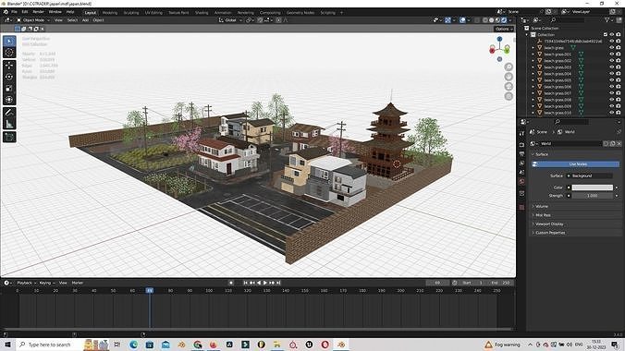Select the Move tool

click(9, 66)
